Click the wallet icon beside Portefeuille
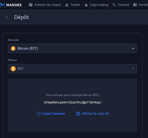 coord(135,5)
